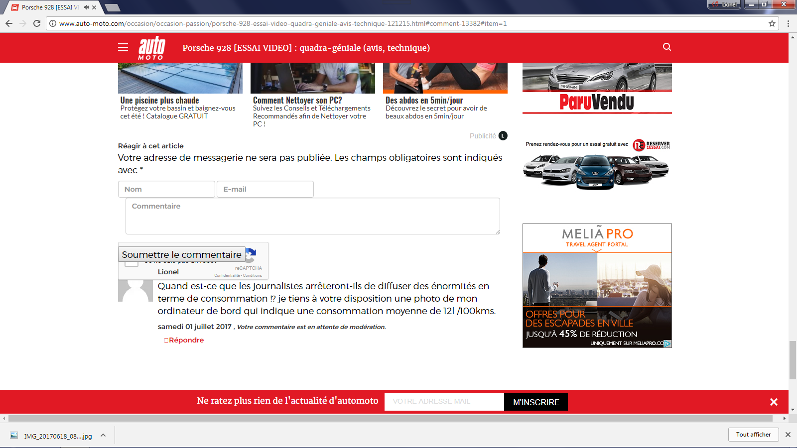
Task: Open the reCAPTCHA Confidentialité link
Action: click(x=227, y=275)
